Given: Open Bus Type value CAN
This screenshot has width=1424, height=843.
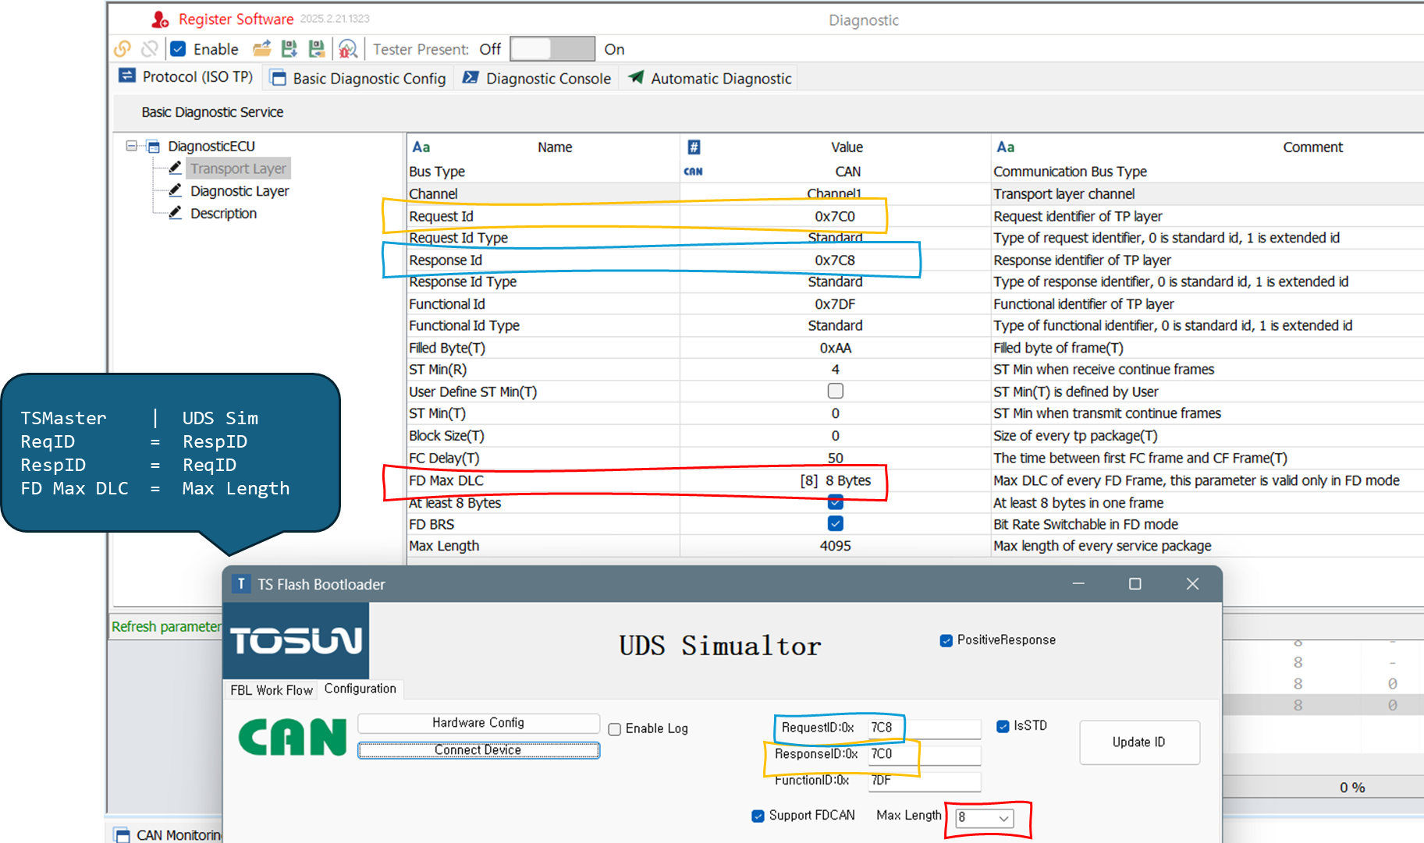Looking at the screenshot, I should click(836, 172).
